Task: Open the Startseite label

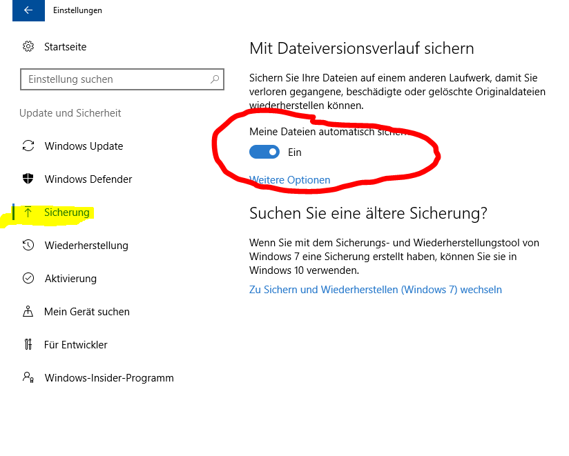Action: [x=66, y=47]
